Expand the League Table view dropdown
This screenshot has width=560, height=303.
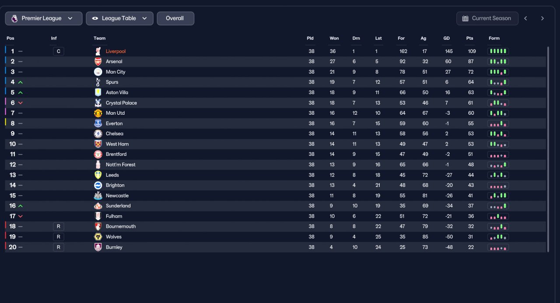click(x=119, y=18)
